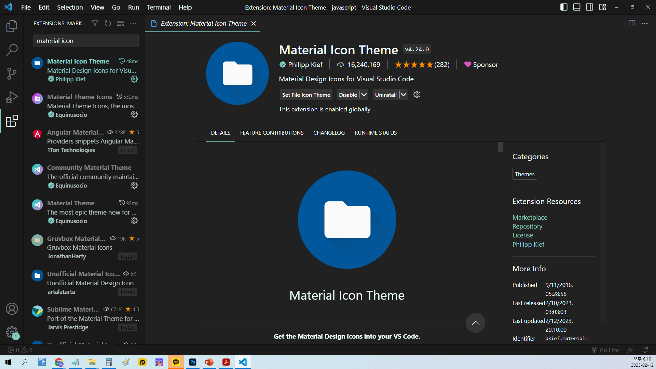Image resolution: width=656 pixels, height=369 pixels.
Task: Click the scroll-to-top circular button
Action: pyautogui.click(x=475, y=323)
